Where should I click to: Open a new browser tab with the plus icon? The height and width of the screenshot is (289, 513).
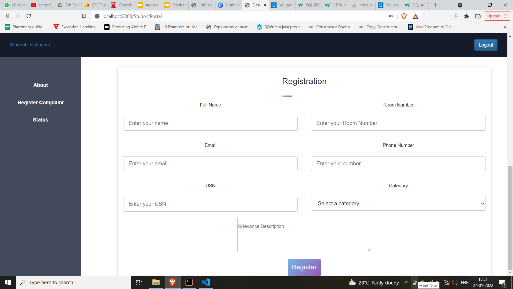435,5
